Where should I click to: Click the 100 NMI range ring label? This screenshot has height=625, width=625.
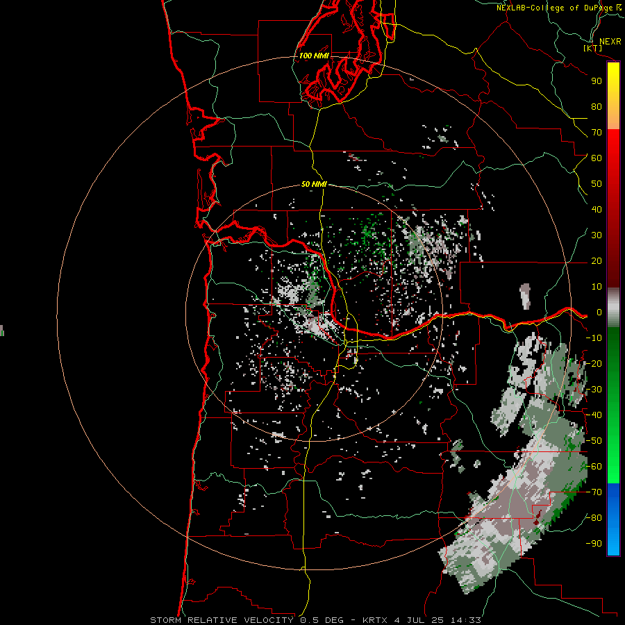click(x=314, y=56)
